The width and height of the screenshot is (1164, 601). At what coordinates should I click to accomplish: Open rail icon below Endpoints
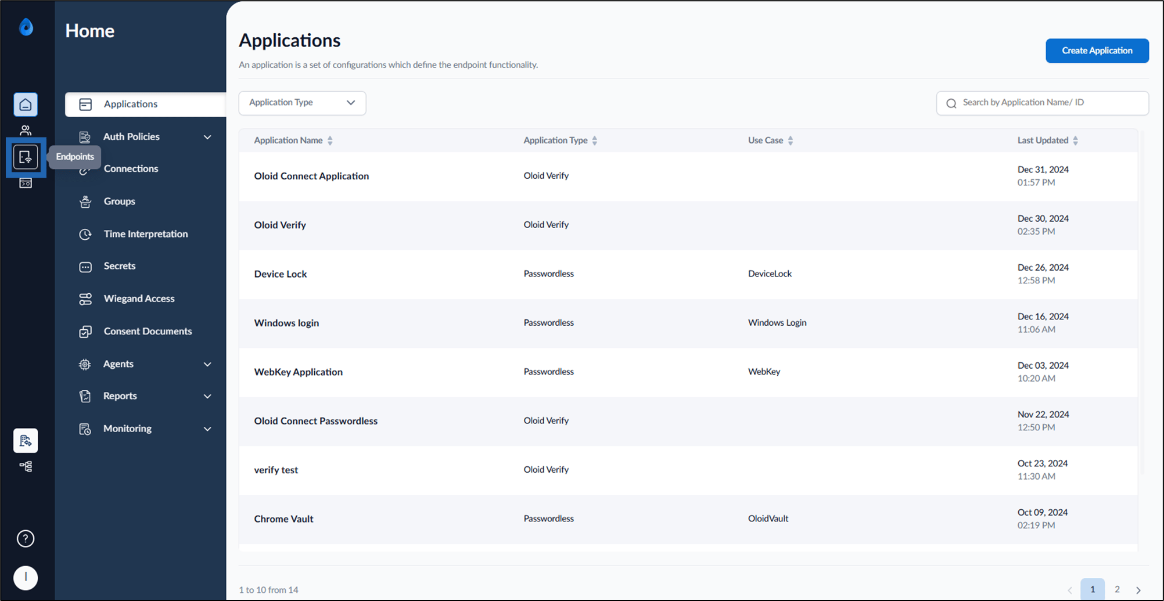point(26,183)
